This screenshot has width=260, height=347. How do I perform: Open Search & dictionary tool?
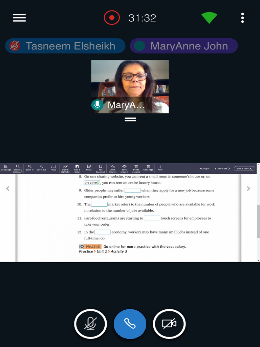click(18, 168)
